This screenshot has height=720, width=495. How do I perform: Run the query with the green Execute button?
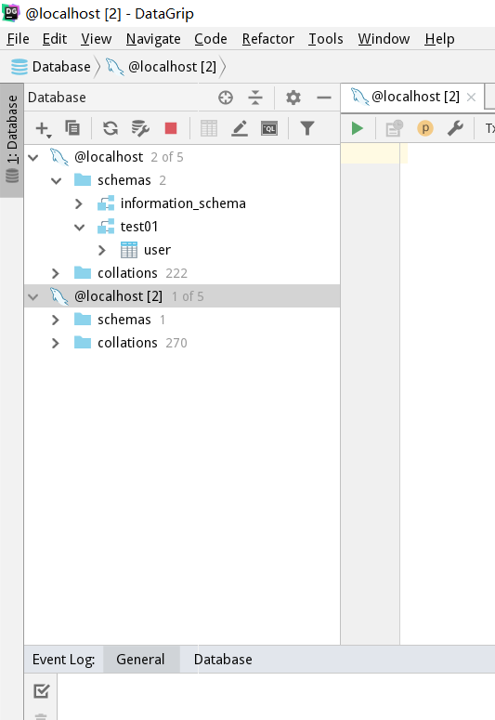pos(357,128)
